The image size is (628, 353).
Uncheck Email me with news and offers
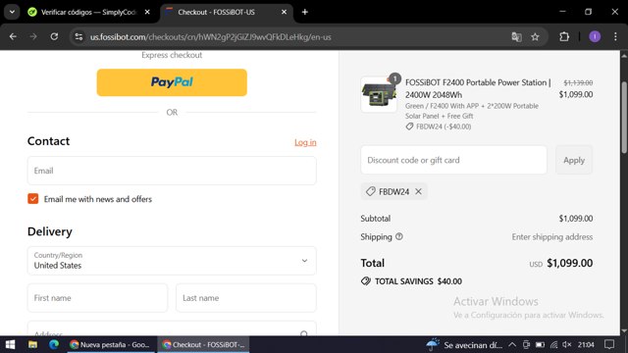[32, 198]
